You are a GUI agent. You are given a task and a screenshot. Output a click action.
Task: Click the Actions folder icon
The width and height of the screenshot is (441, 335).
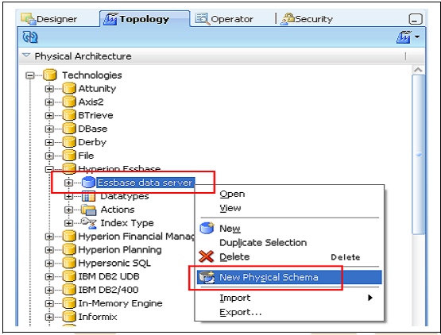[88, 210]
